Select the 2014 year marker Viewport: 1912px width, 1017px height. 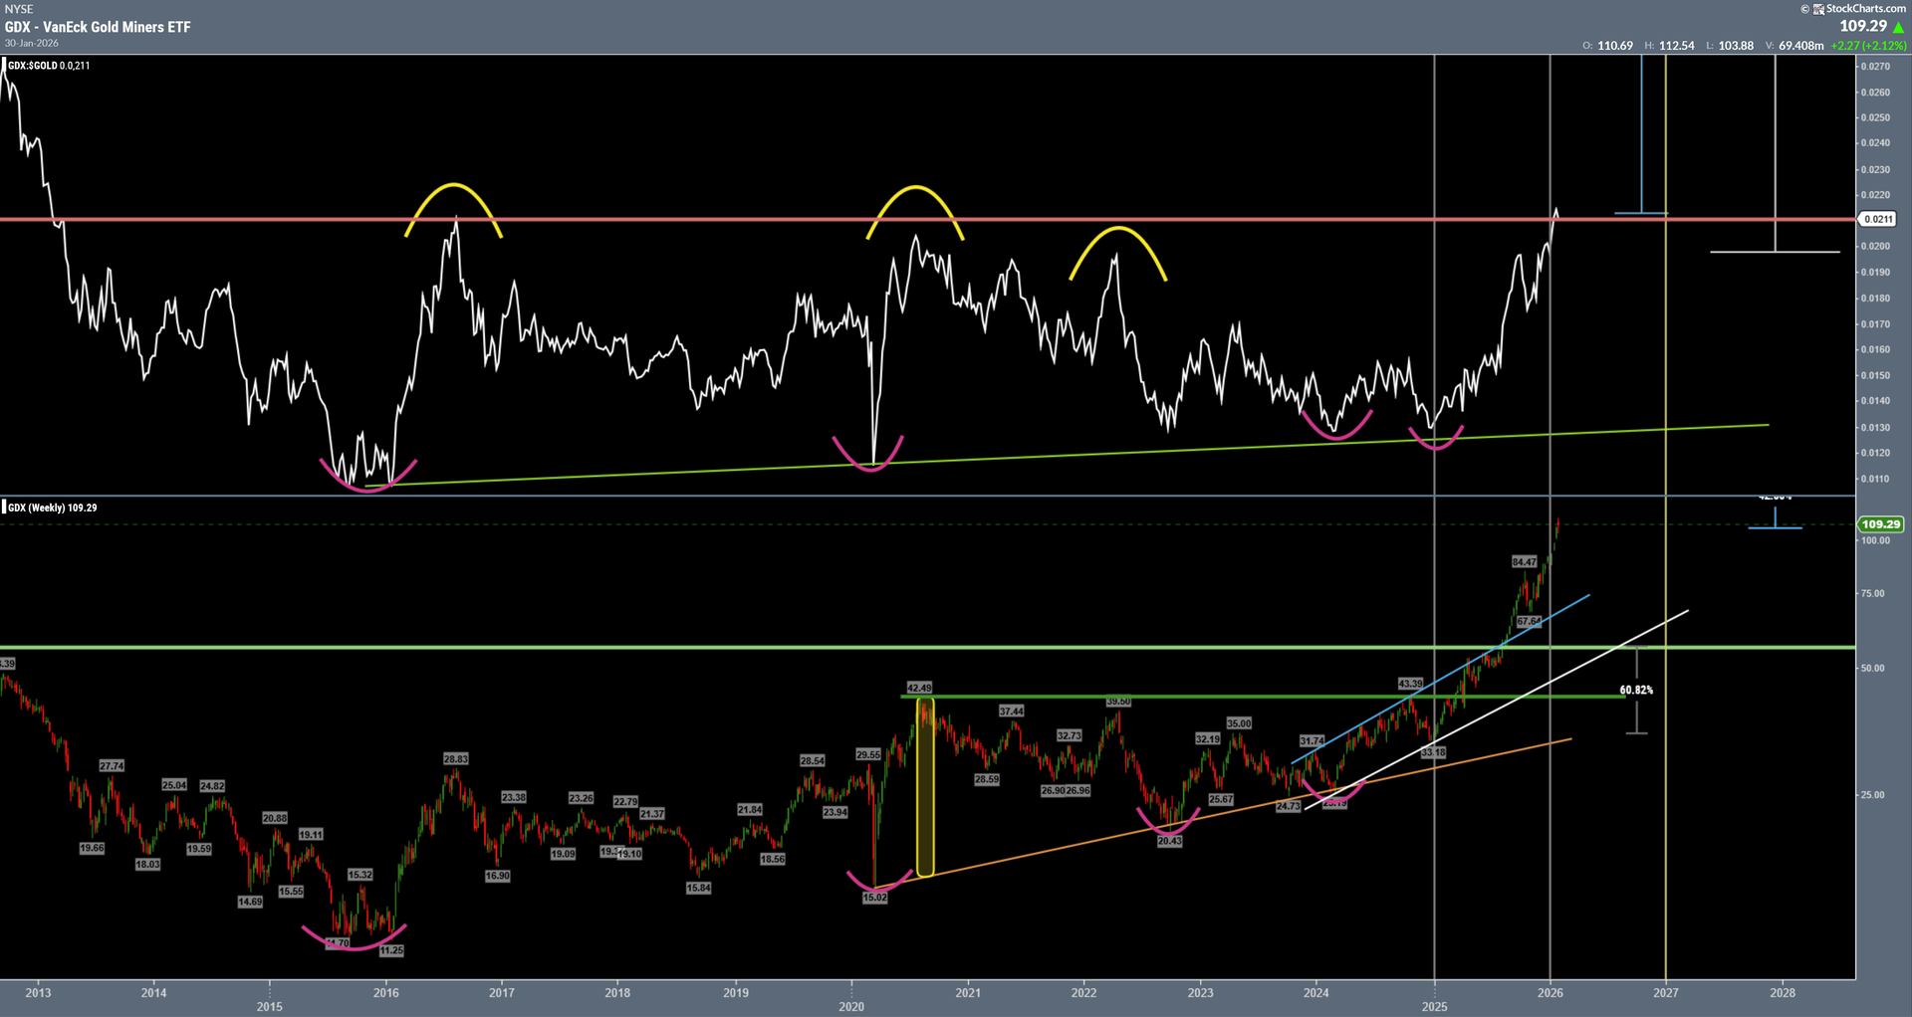(x=153, y=992)
